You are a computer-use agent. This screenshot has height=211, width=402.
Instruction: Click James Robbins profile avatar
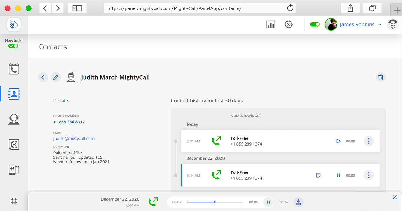[x=331, y=24]
